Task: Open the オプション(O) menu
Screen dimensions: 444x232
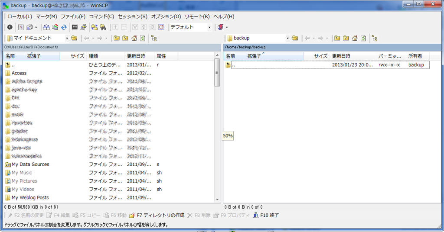Action: coord(166,16)
